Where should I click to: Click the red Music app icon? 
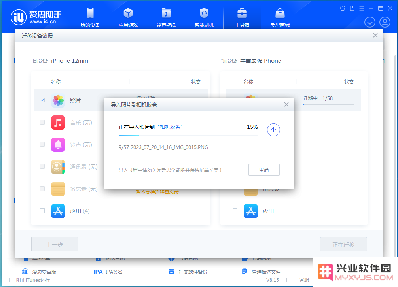[58, 123]
